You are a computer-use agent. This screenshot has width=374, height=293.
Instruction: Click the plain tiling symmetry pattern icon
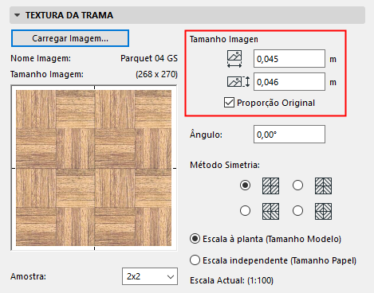[x=270, y=186]
